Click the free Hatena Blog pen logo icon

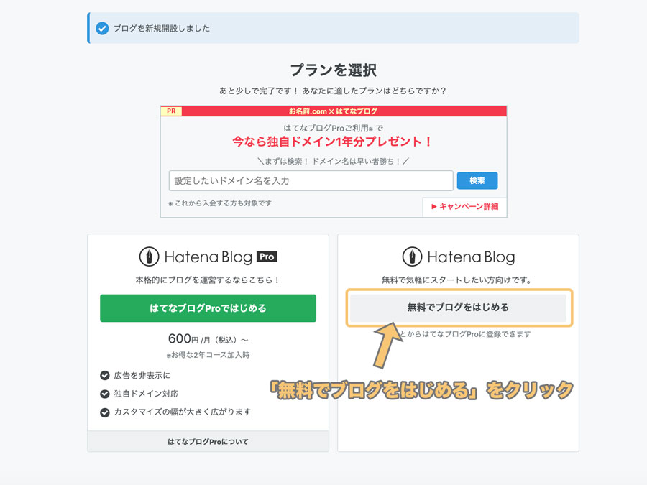tap(412, 257)
